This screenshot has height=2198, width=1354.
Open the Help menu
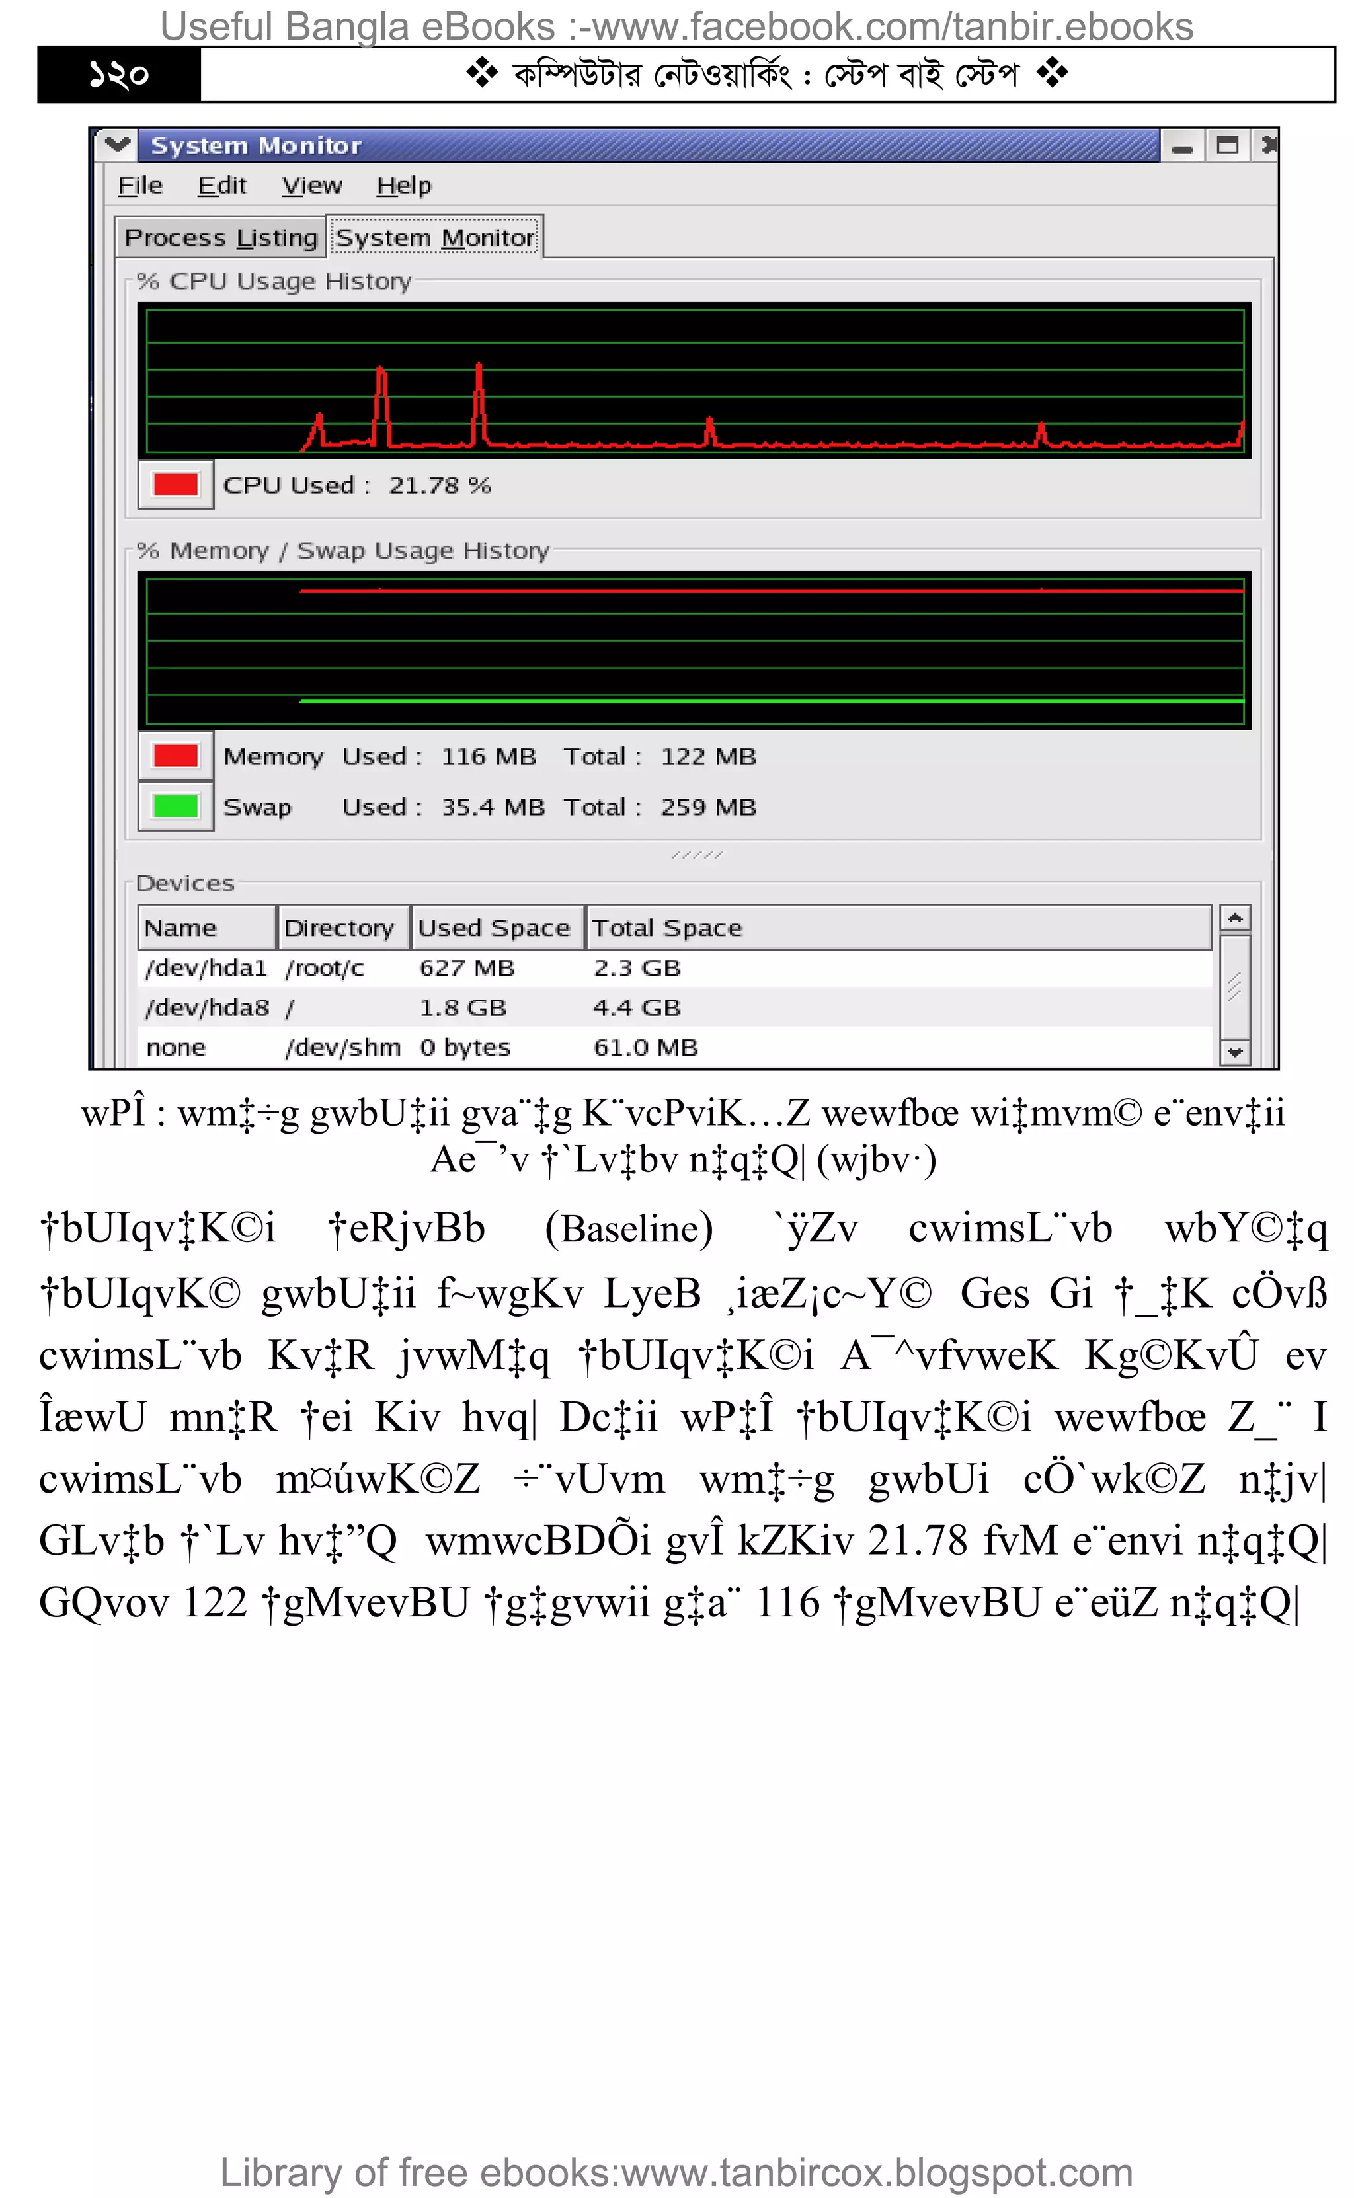[403, 185]
